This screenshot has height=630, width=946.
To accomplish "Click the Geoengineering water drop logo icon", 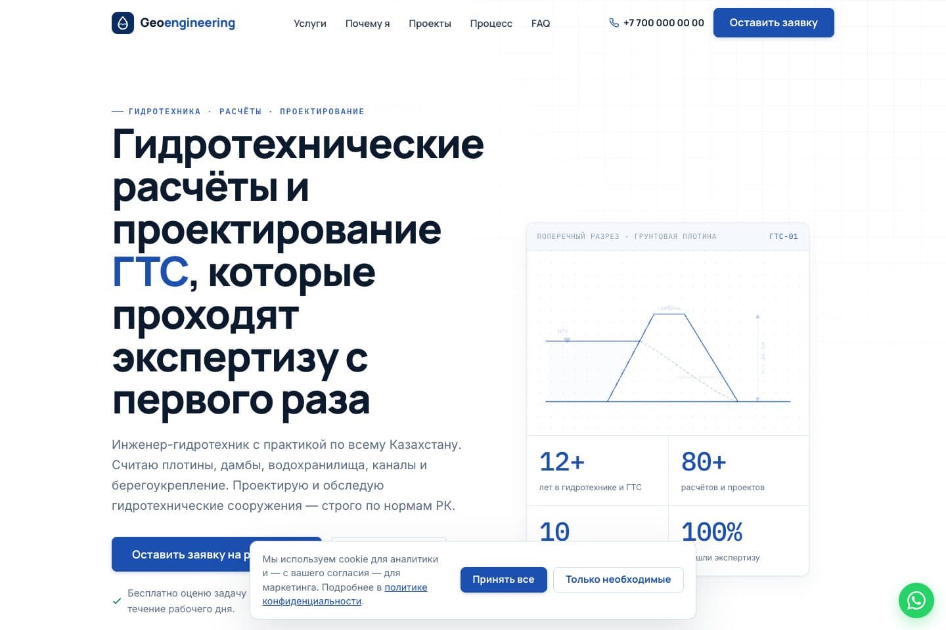I will [x=123, y=23].
